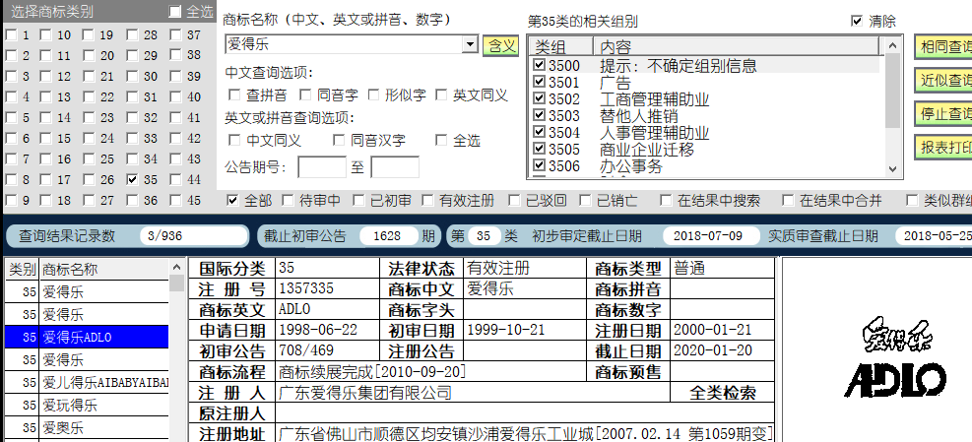Click the 708/469 announcement value
The image size is (972, 442).
pyautogui.click(x=306, y=350)
